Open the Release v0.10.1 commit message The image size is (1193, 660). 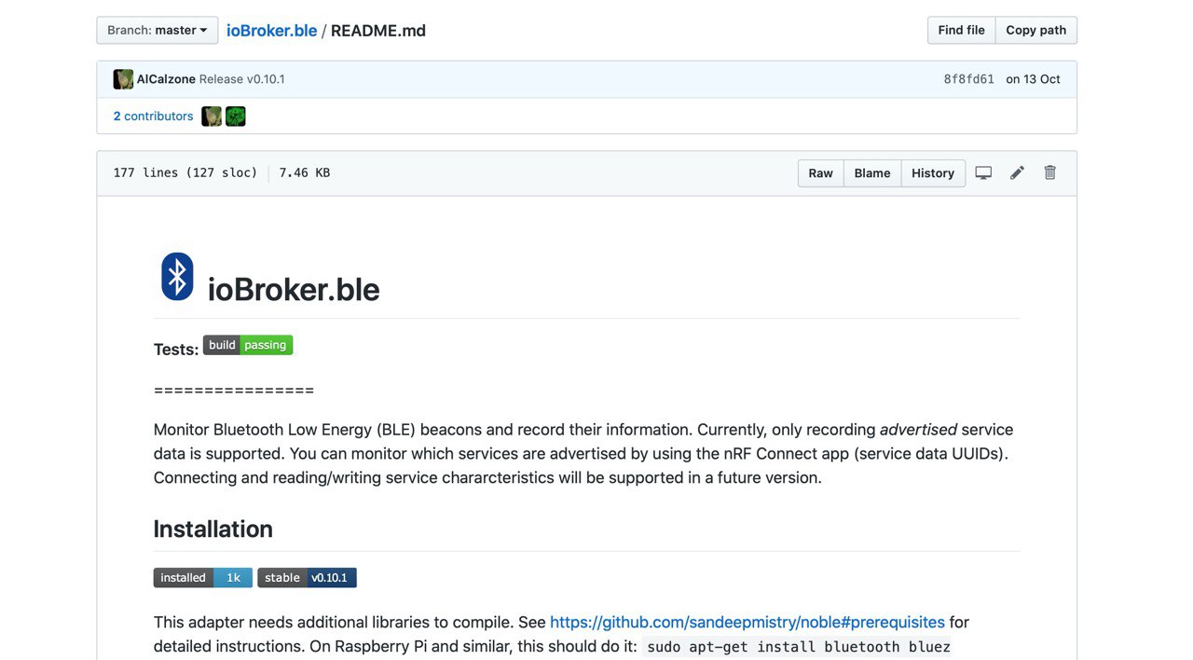click(241, 79)
